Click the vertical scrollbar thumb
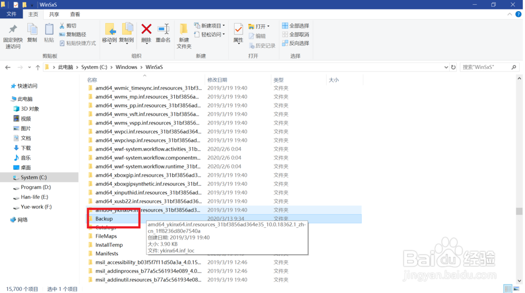Screen dimensions: 525x293 click(519, 211)
